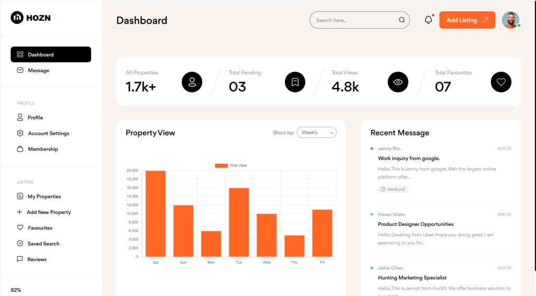Open Work inquiry from google message
The image size is (536, 296).
409,158
